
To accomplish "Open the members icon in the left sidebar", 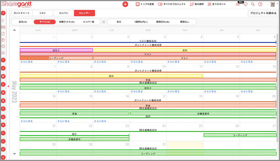I will (x=3, y=27).
